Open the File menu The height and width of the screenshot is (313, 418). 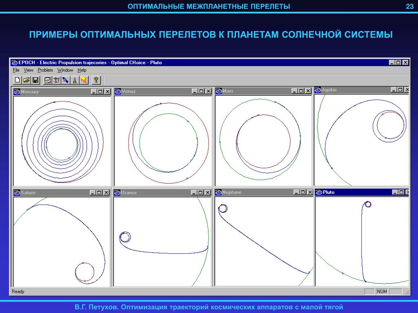coord(16,70)
